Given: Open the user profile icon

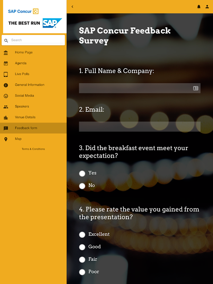Looking at the screenshot, I should point(207,7).
